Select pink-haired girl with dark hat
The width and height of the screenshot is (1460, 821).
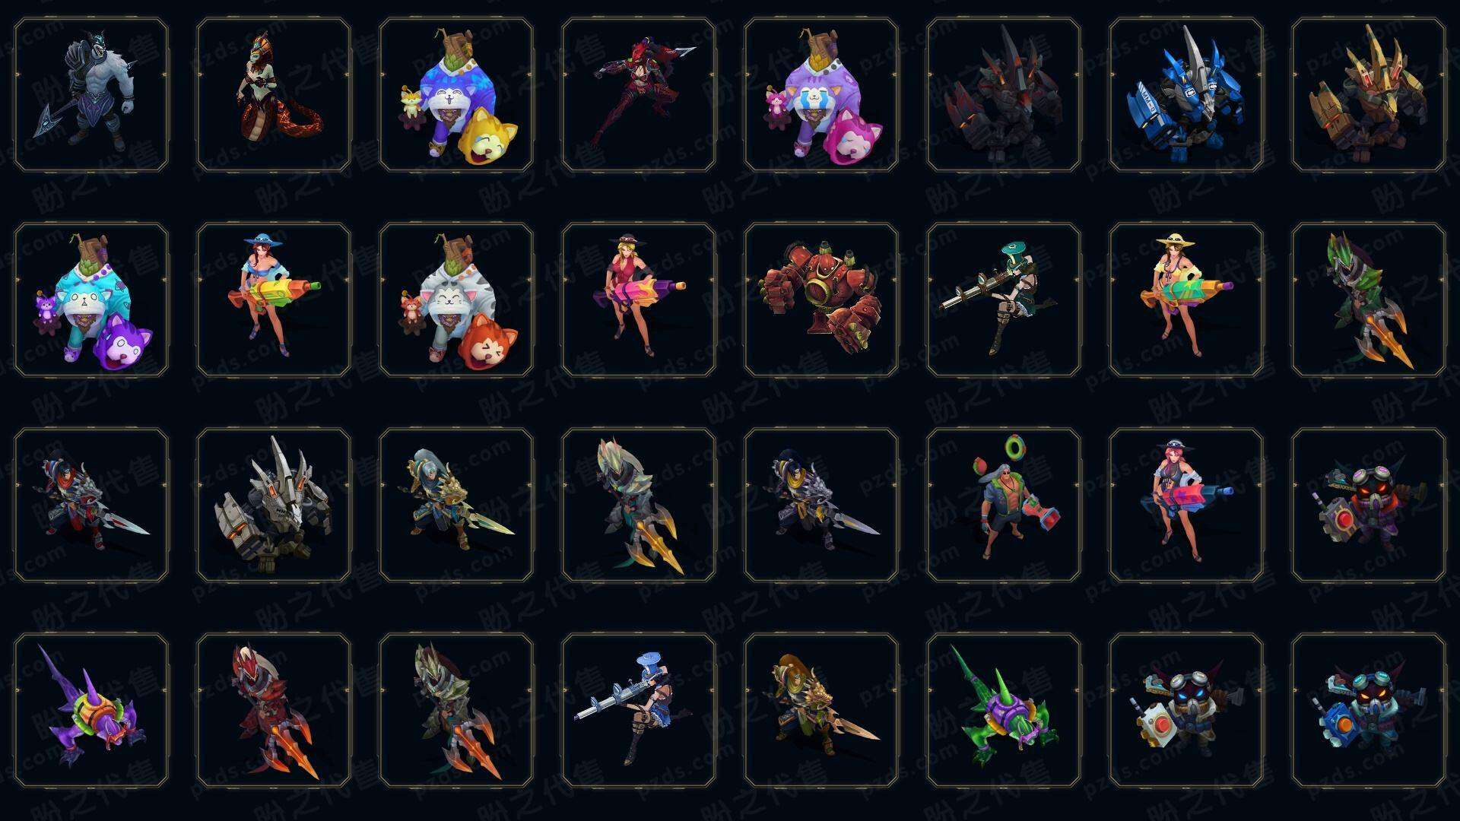point(1186,505)
